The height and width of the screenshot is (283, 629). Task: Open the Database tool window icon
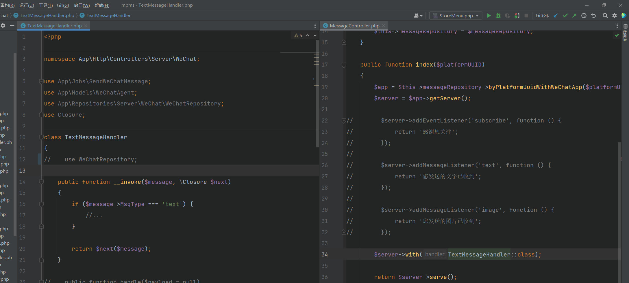tap(625, 26)
